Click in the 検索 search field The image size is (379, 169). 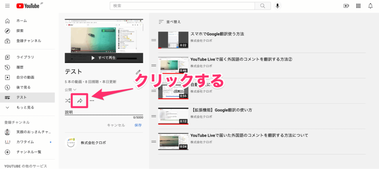click(x=182, y=6)
